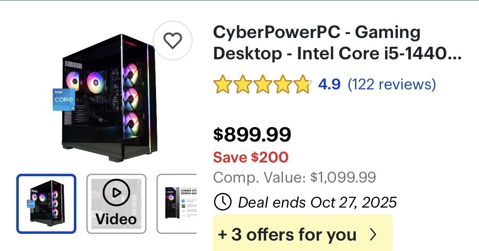The height and width of the screenshot is (251, 479).
Task: Click the Save $200 label
Action: [x=250, y=157]
